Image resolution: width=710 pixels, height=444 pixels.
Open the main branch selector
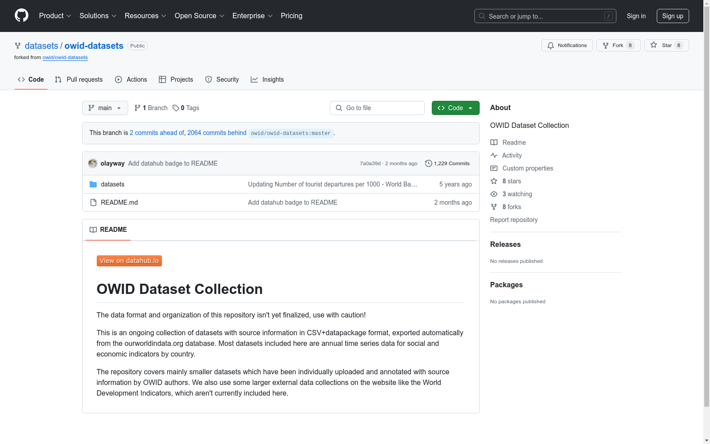[105, 107]
